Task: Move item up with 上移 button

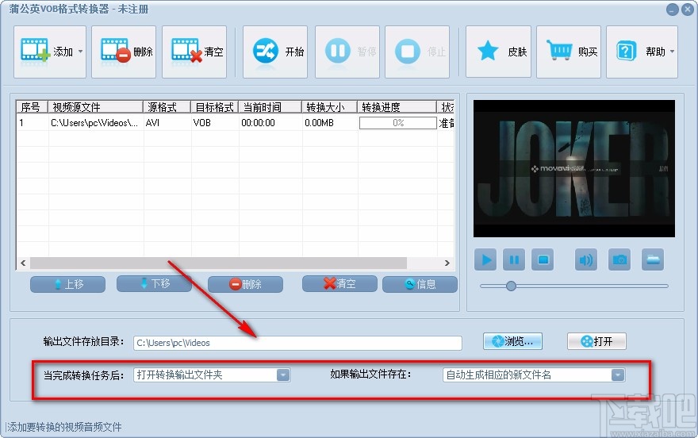Action: [68, 284]
